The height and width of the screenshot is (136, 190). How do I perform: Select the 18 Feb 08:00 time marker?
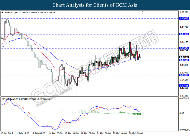(x=88, y=133)
